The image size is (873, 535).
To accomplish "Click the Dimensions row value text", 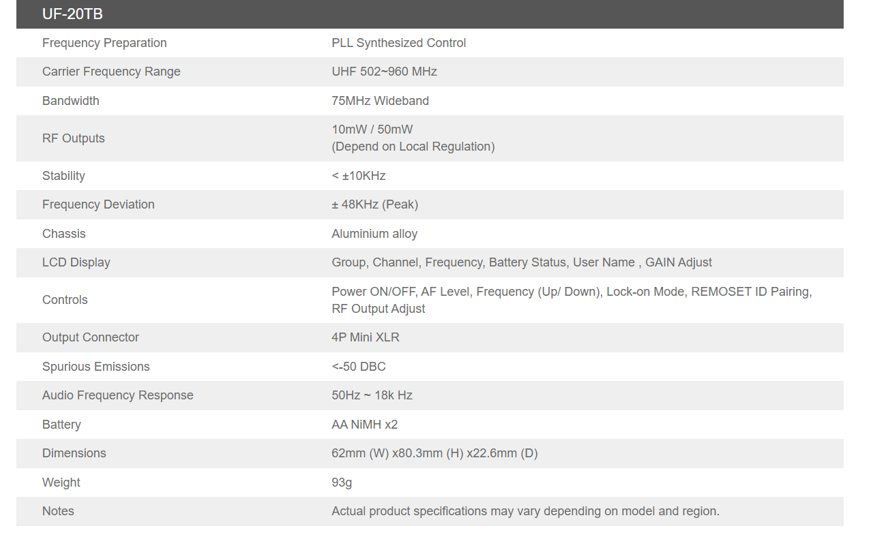I will [434, 453].
